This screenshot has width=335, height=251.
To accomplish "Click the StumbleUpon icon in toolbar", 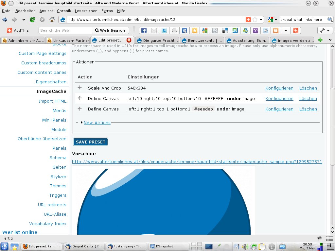I will 235,30.
